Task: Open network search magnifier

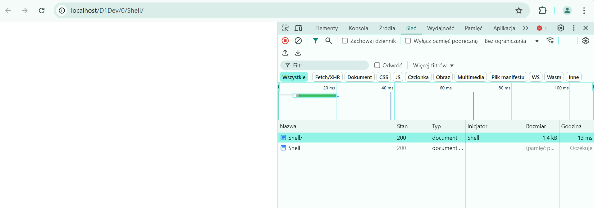Action: click(328, 41)
